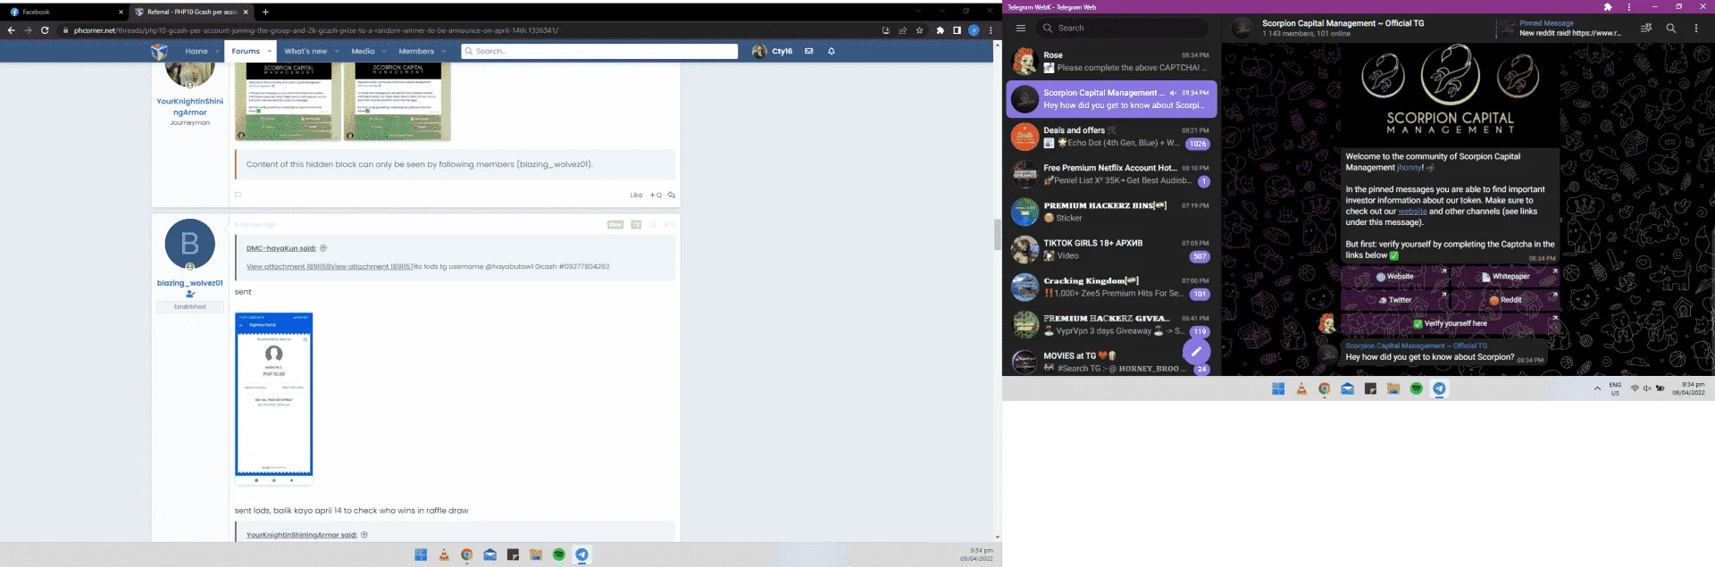Viewport: 1715px width, 567px height.
Task: Open pinned messages list icon in Telegram
Action: pyautogui.click(x=1646, y=29)
